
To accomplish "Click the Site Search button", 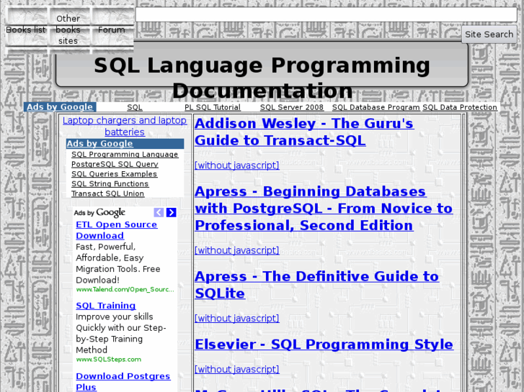I will [489, 34].
